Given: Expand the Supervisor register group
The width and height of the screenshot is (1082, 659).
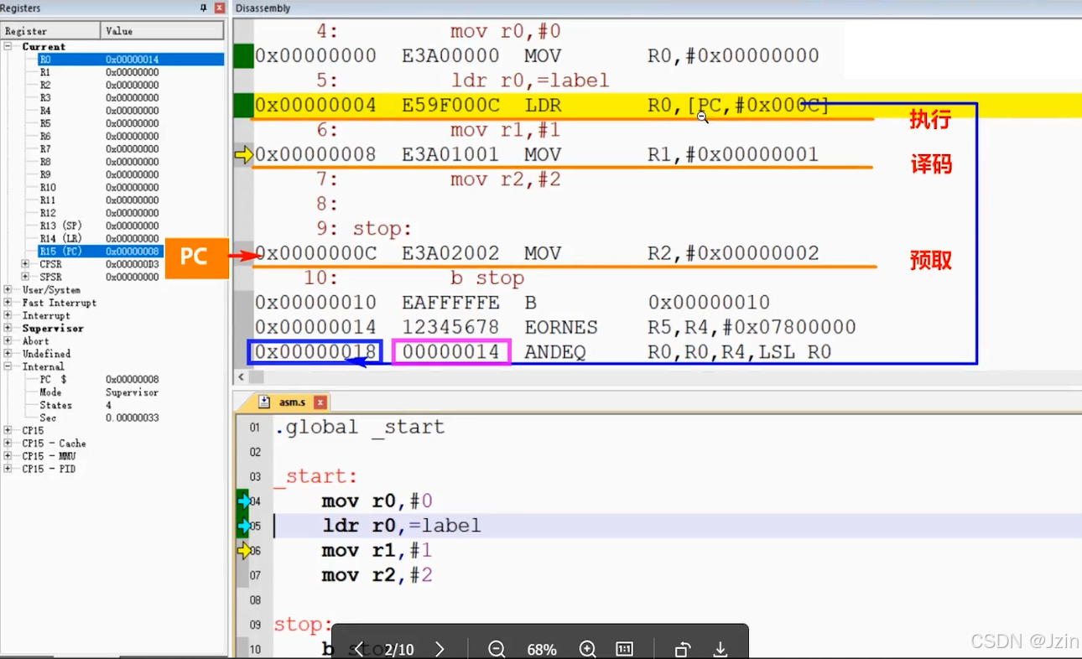Looking at the screenshot, I should pyautogui.click(x=8, y=328).
